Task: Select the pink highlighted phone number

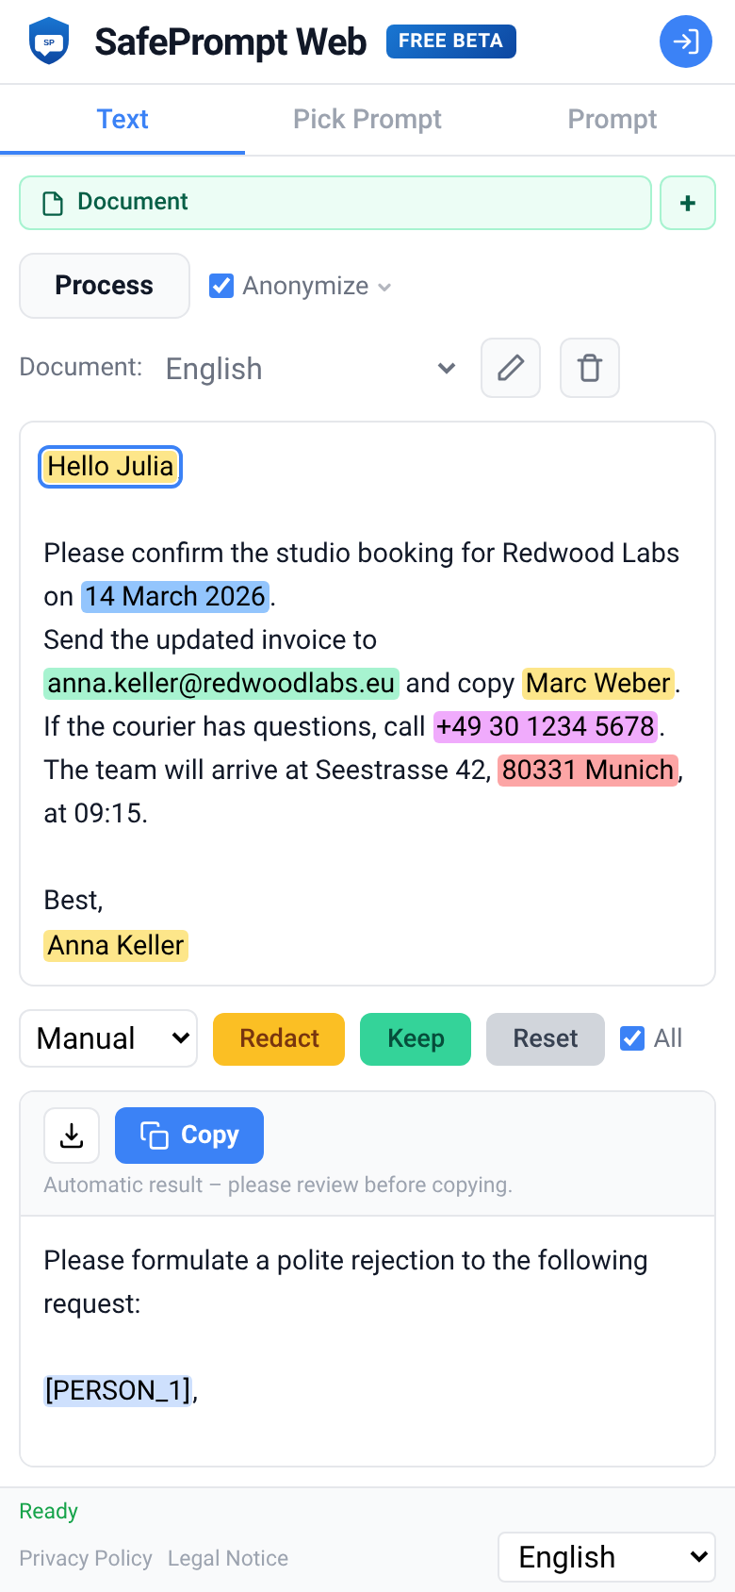Action: [x=546, y=726]
